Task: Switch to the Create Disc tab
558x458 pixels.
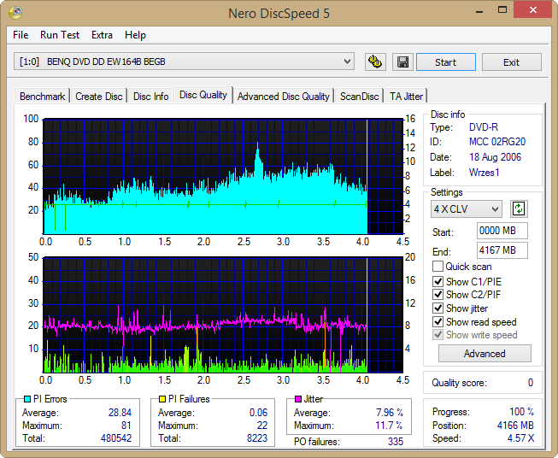Action: click(99, 97)
